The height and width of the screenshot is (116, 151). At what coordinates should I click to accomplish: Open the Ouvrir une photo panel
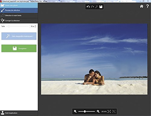19,5
